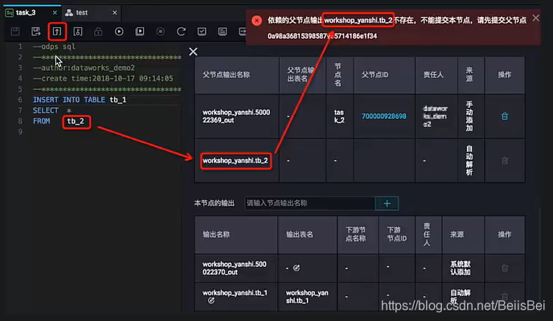Switch to the test tab

[82, 13]
